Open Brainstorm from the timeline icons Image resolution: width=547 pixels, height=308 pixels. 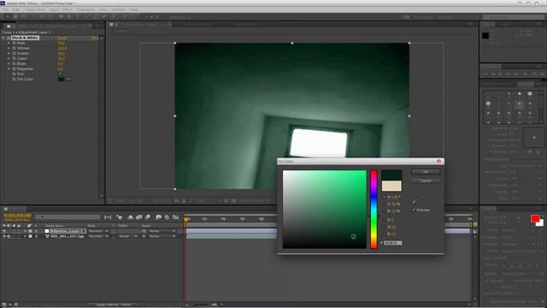click(158, 217)
